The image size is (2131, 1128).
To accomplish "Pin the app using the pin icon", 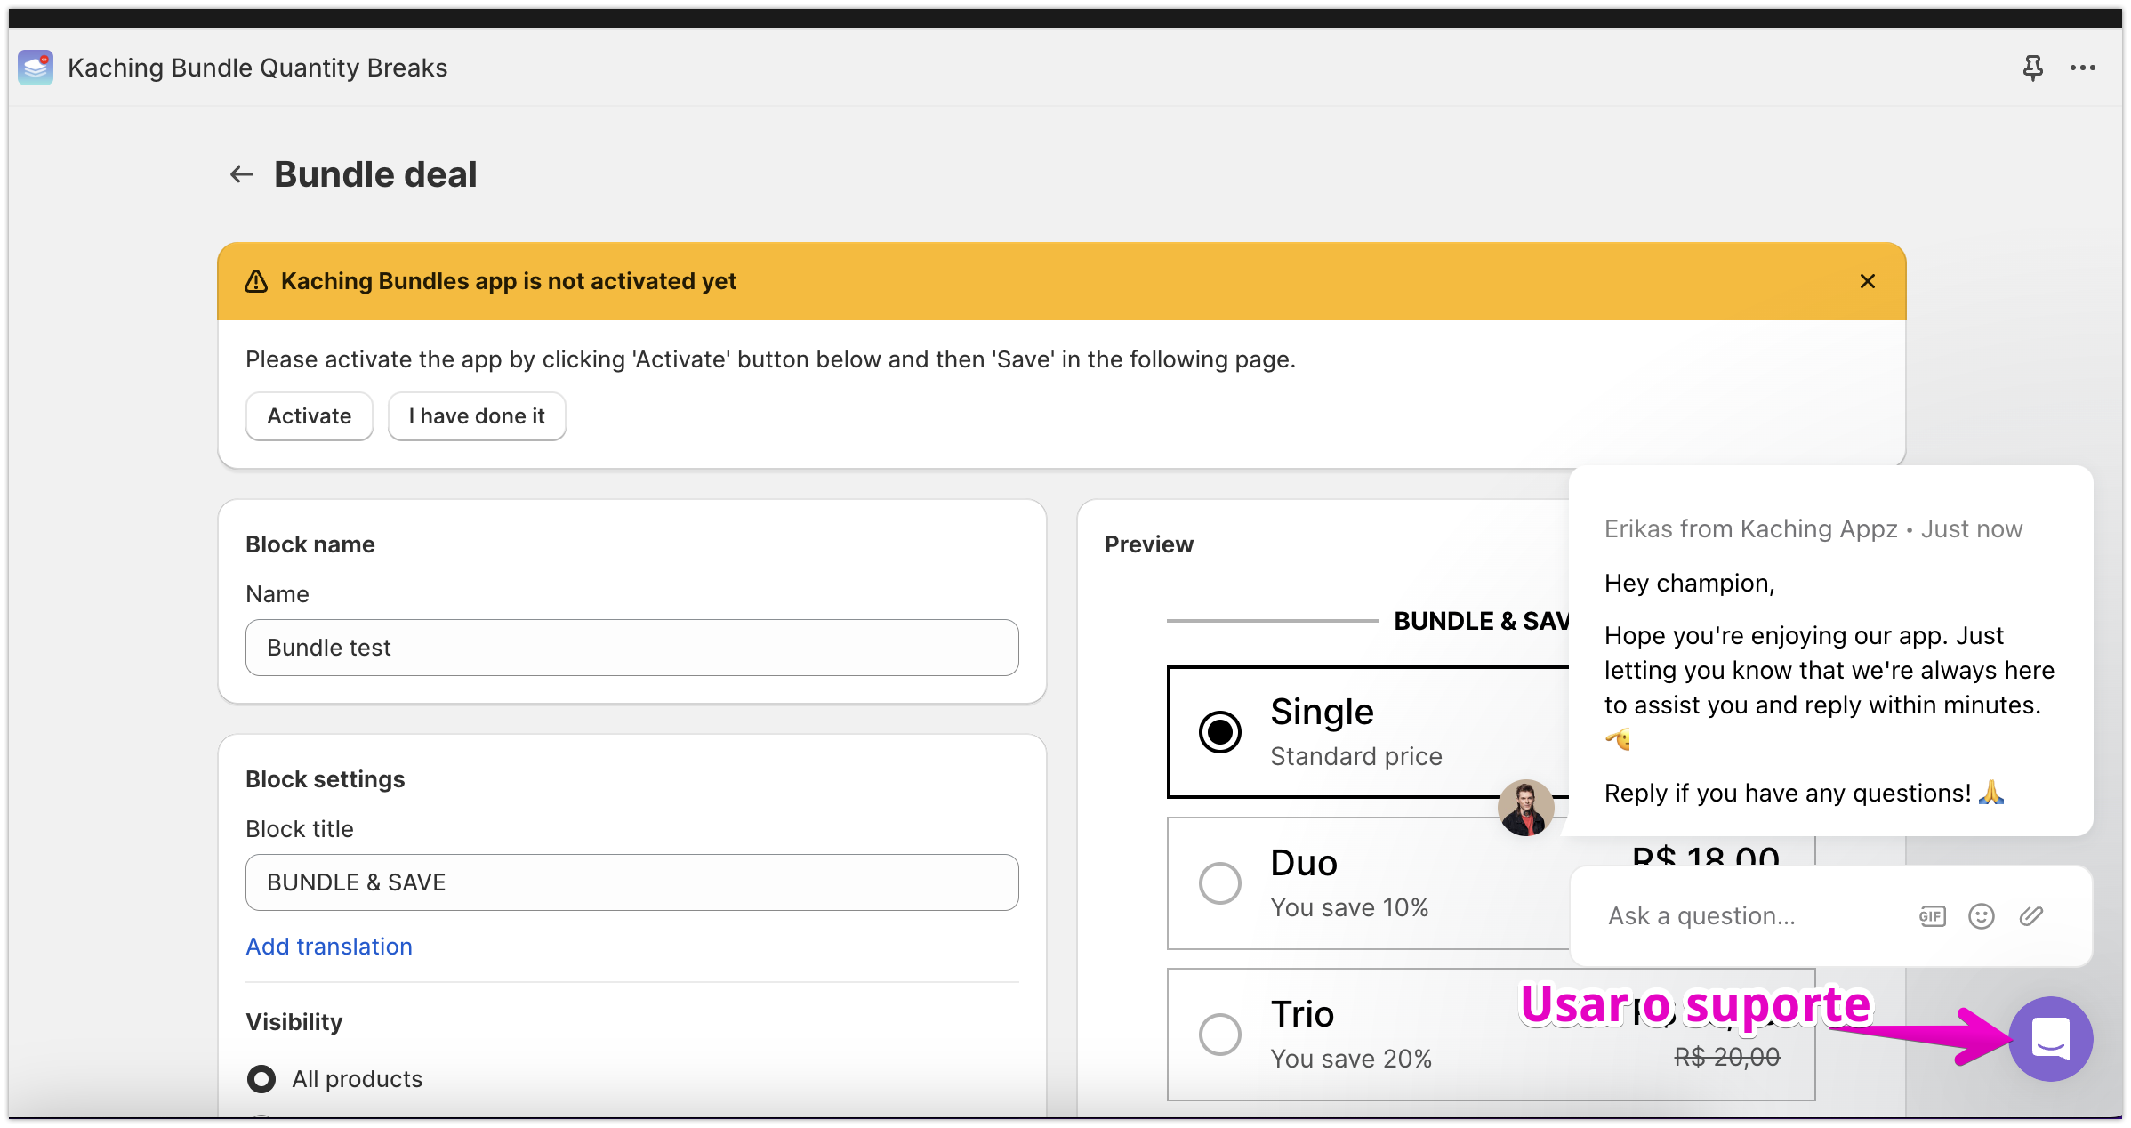I will [x=2033, y=68].
